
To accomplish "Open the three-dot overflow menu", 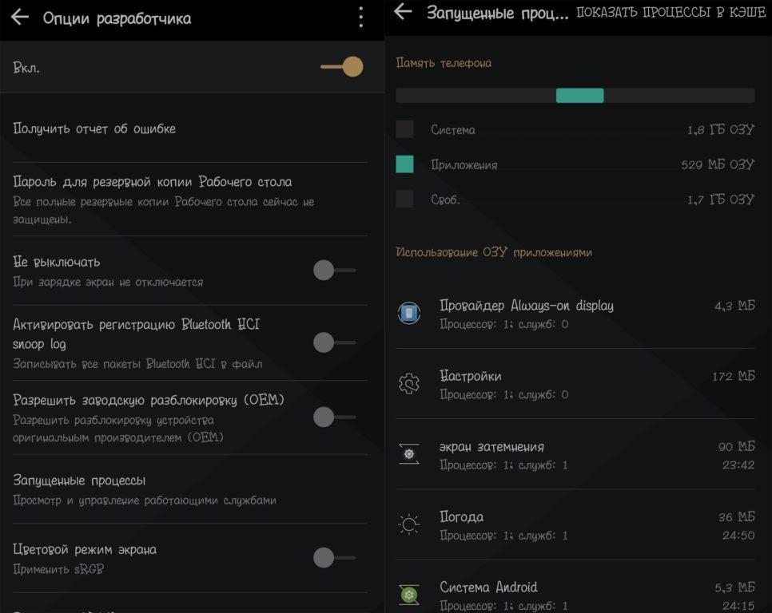I will 361,18.
